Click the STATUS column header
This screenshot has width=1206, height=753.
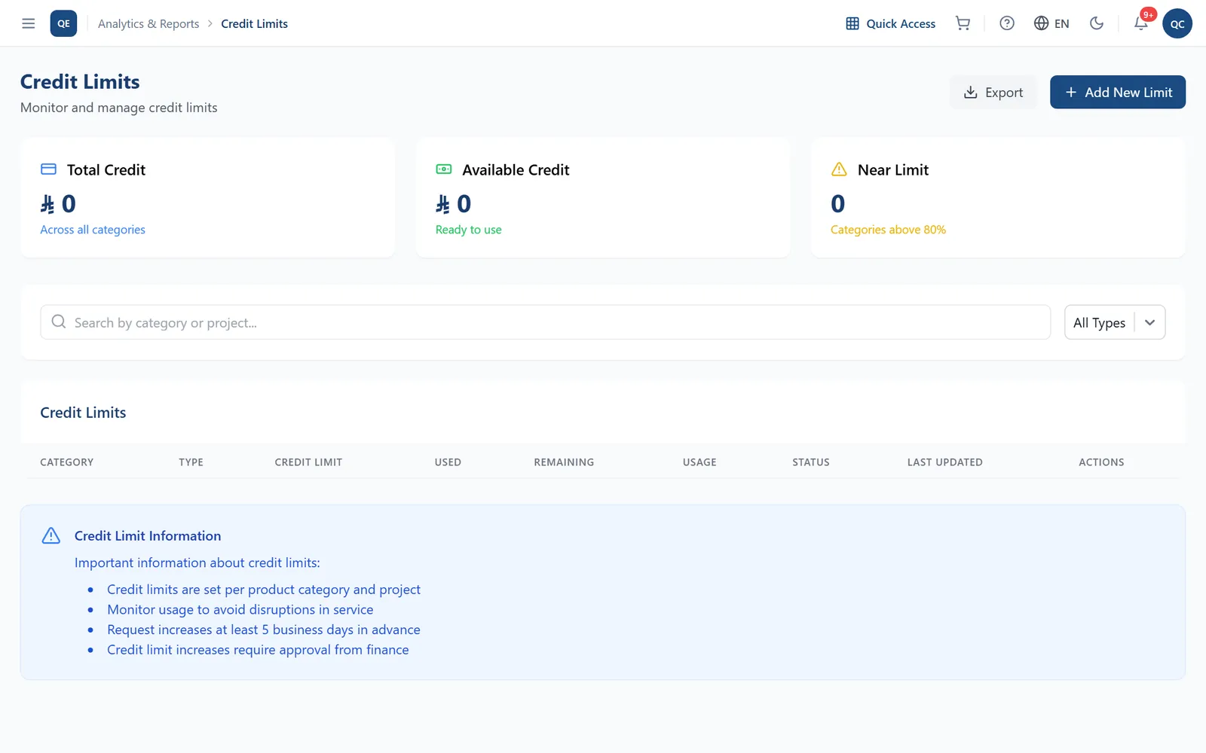[x=811, y=462]
